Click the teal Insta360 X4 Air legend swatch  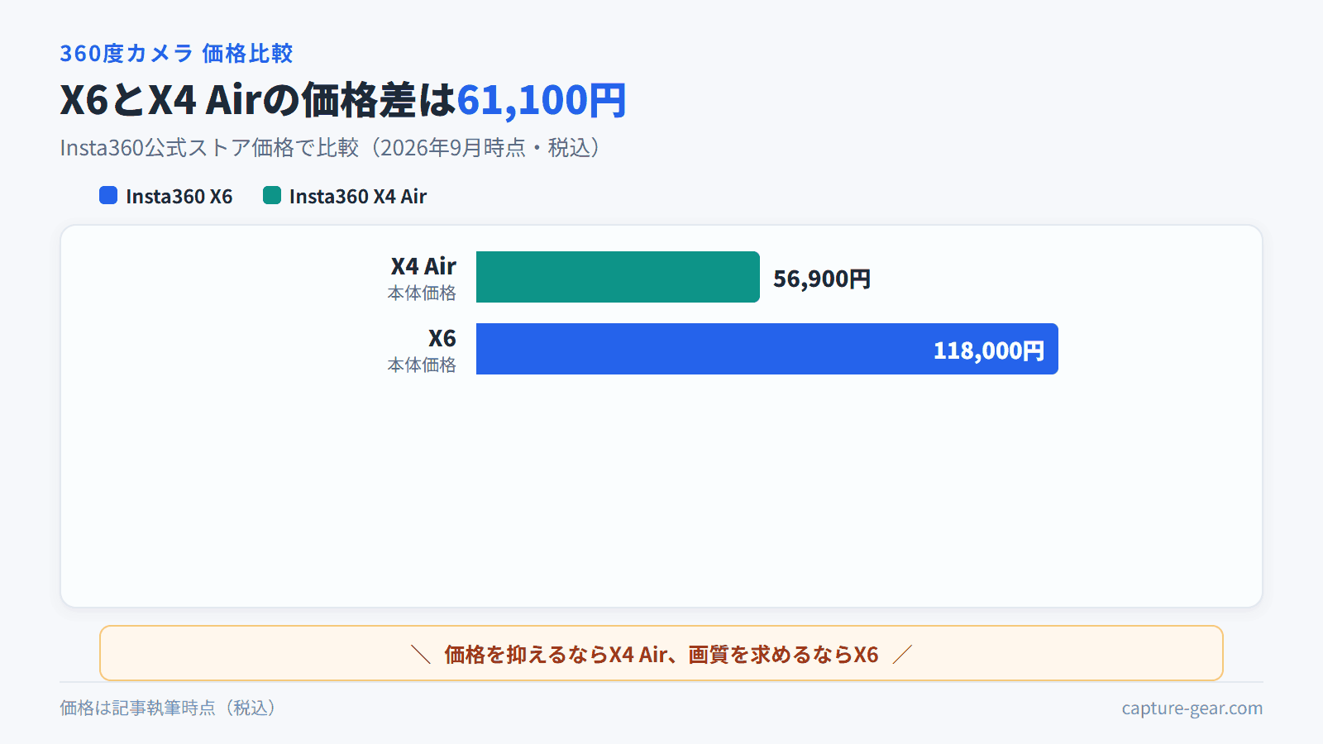pyautogui.click(x=272, y=195)
